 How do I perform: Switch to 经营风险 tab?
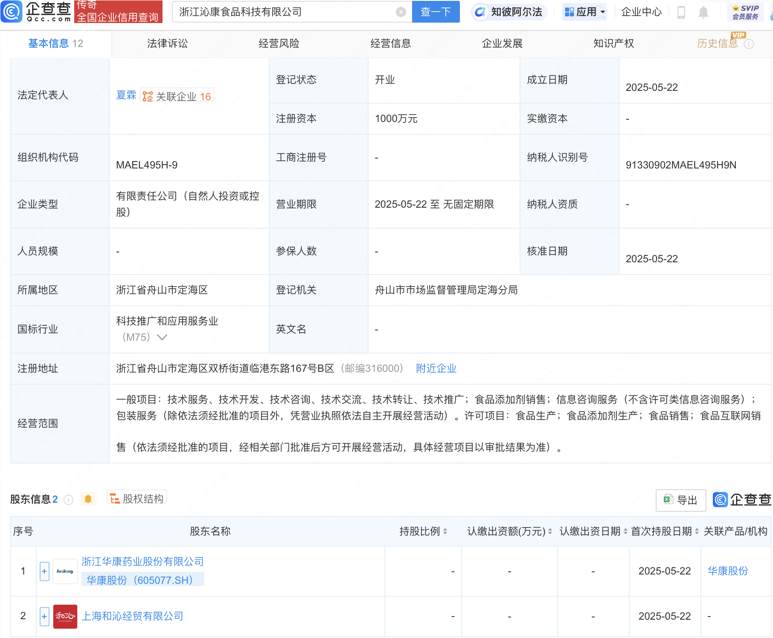(279, 43)
